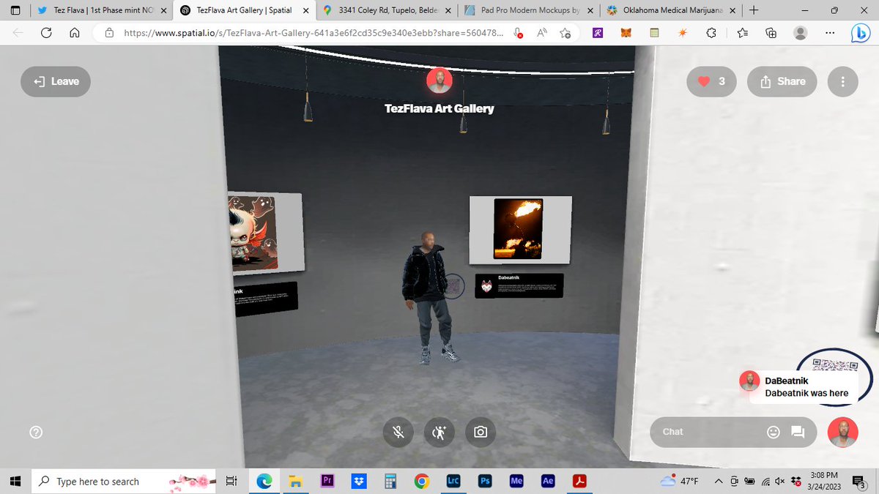Viewport: 879px width, 494px height.
Task: Open the MetaMask fox extension
Action: [x=626, y=33]
